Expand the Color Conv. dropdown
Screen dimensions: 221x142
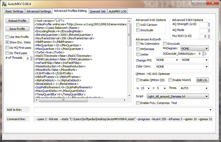[x=182, y=67]
